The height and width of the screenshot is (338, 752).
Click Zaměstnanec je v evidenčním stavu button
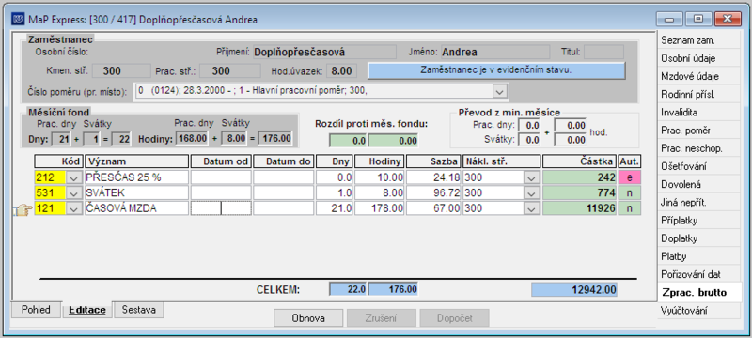click(x=496, y=70)
